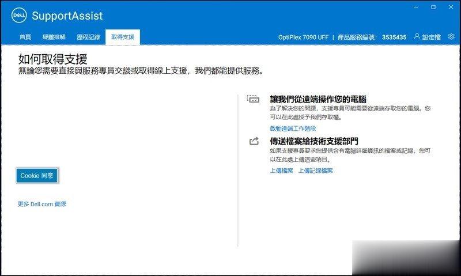Close the SupportAssist window
Screen dimensions: 461x276
coord(451,7)
